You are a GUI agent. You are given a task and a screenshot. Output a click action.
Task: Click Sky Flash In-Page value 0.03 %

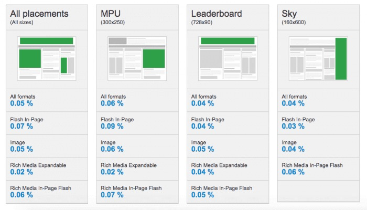pos(294,127)
